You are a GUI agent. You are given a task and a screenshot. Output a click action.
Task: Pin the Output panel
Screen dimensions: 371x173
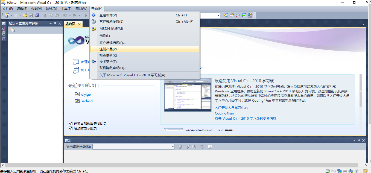tap(359, 140)
